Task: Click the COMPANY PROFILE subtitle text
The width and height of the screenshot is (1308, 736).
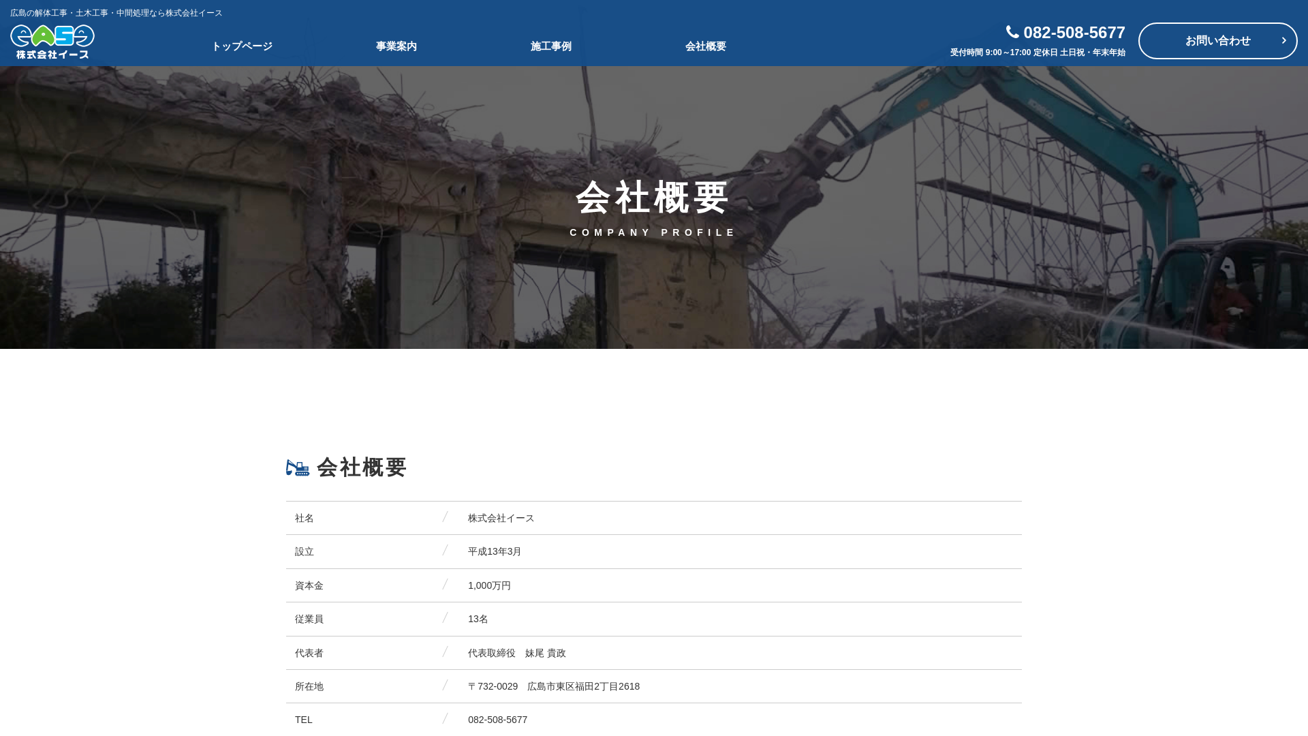Action: pos(653,232)
